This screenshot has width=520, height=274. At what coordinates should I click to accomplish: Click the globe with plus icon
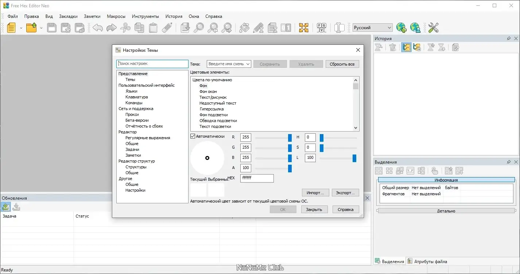click(401, 28)
